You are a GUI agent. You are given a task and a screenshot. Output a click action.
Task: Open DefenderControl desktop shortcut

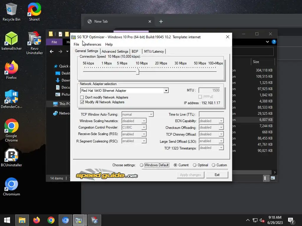pos(12,99)
